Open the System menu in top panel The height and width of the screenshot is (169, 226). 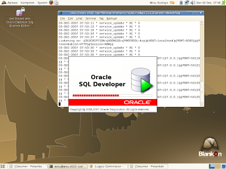coord(42,3)
